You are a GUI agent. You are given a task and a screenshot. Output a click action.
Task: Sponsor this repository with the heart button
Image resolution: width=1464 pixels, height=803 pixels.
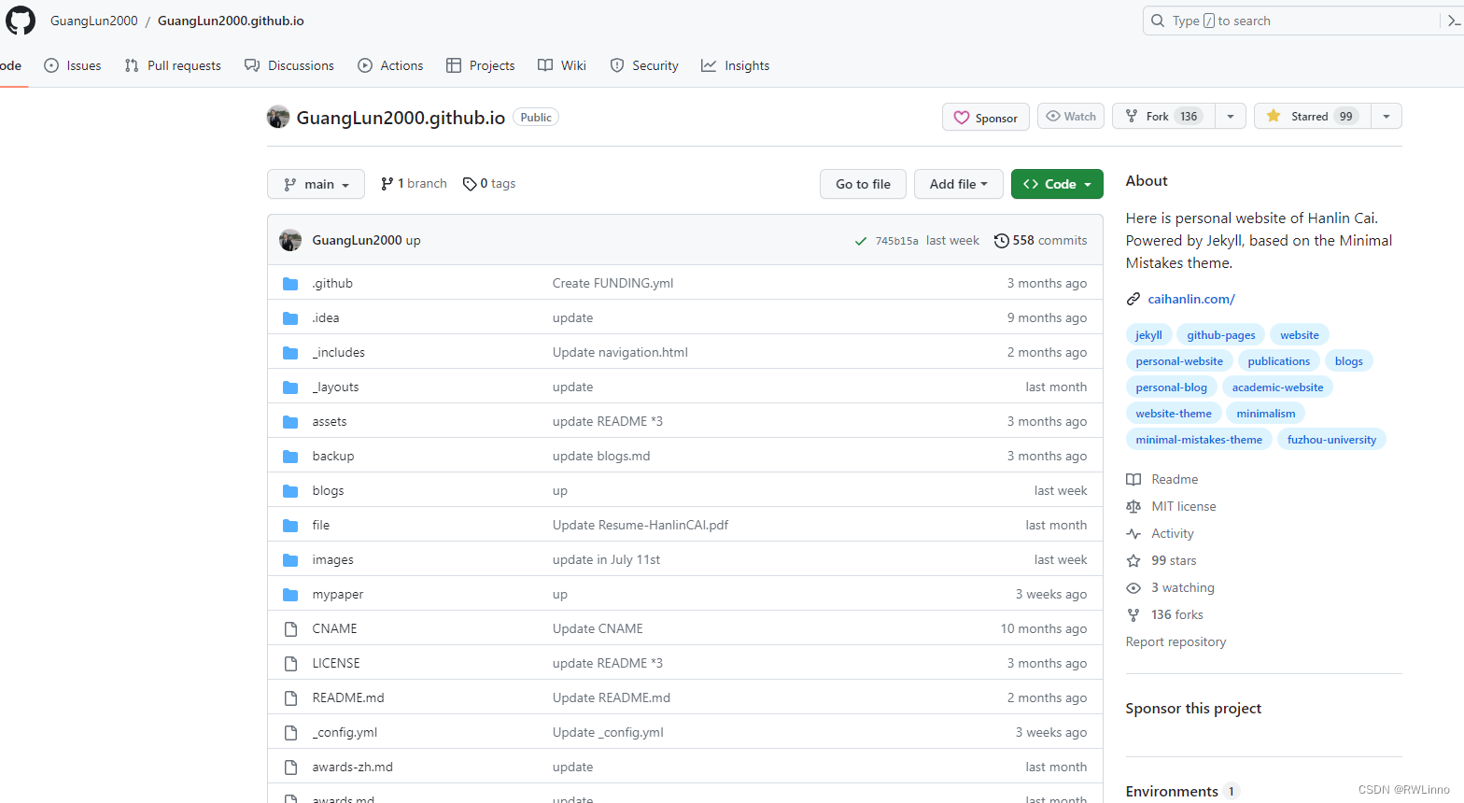pyautogui.click(x=986, y=117)
